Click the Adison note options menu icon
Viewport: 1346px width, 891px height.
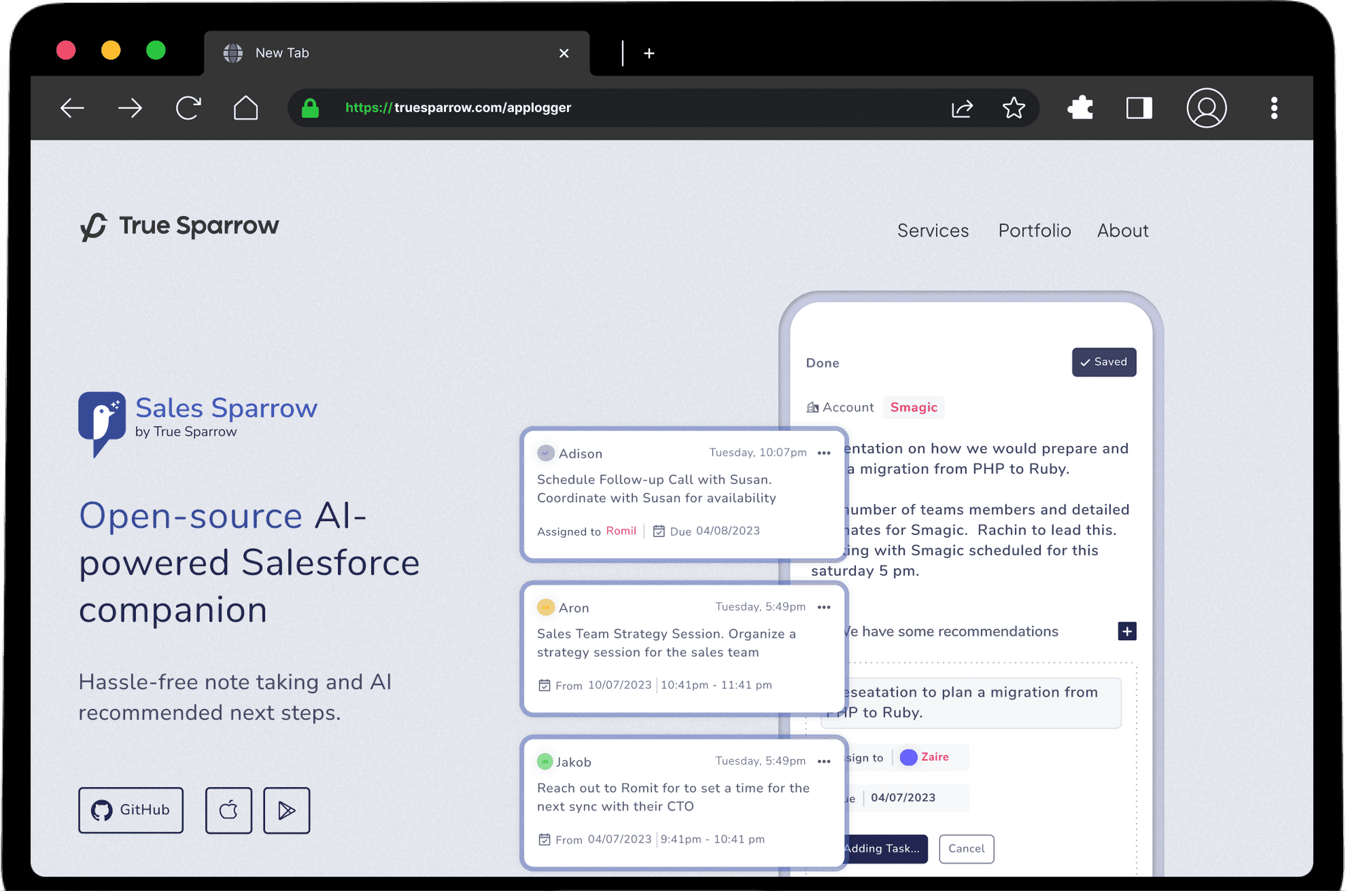[x=824, y=454]
